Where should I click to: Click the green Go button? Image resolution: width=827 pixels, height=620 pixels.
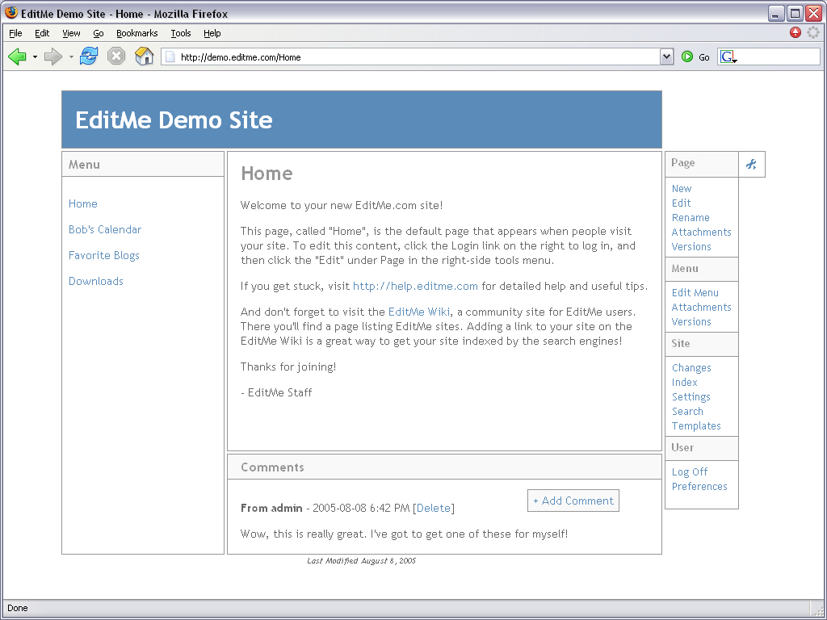[x=695, y=57]
